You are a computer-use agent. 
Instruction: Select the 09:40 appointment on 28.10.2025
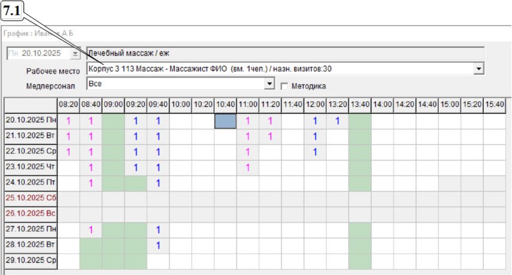[158, 244]
